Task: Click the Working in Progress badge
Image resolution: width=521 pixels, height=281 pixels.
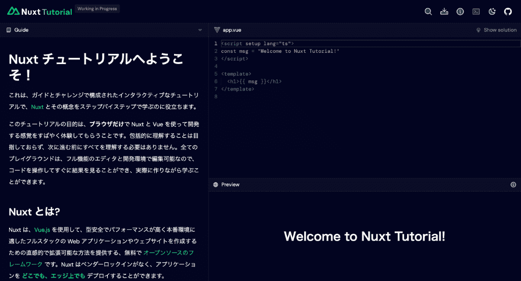Action: pyautogui.click(x=97, y=9)
